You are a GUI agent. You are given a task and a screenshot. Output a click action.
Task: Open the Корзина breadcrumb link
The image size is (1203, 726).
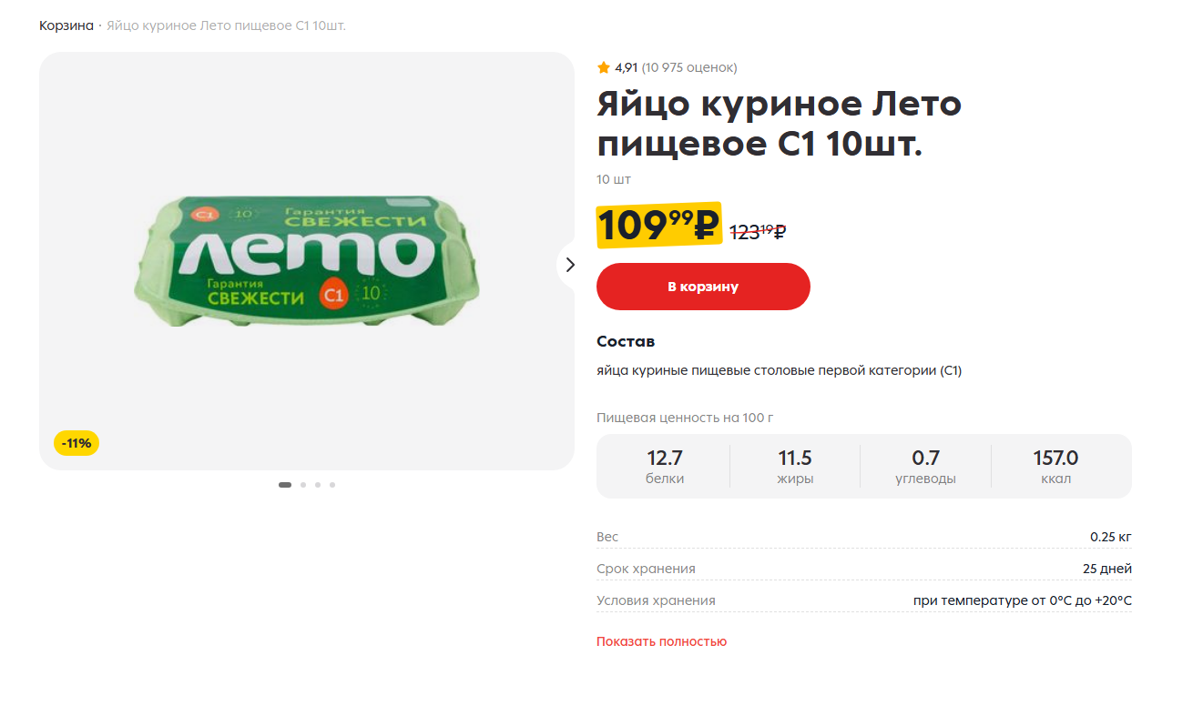tap(66, 25)
